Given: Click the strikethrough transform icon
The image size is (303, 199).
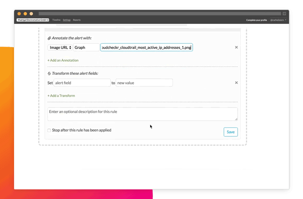Looking at the screenshot, I should 49,74.
